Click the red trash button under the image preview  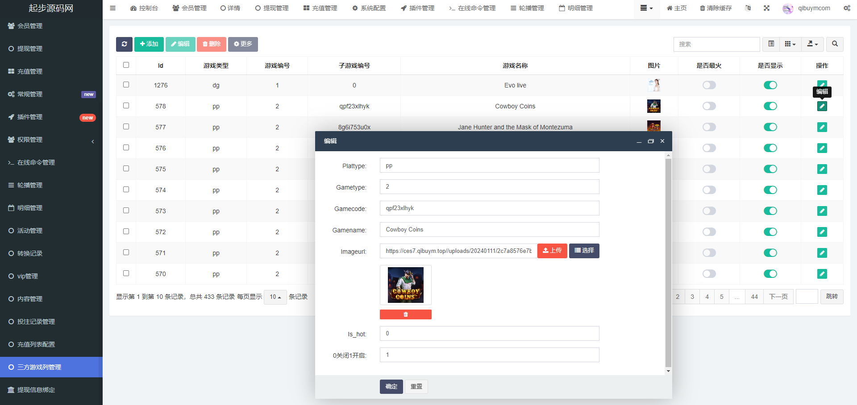point(406,314)
